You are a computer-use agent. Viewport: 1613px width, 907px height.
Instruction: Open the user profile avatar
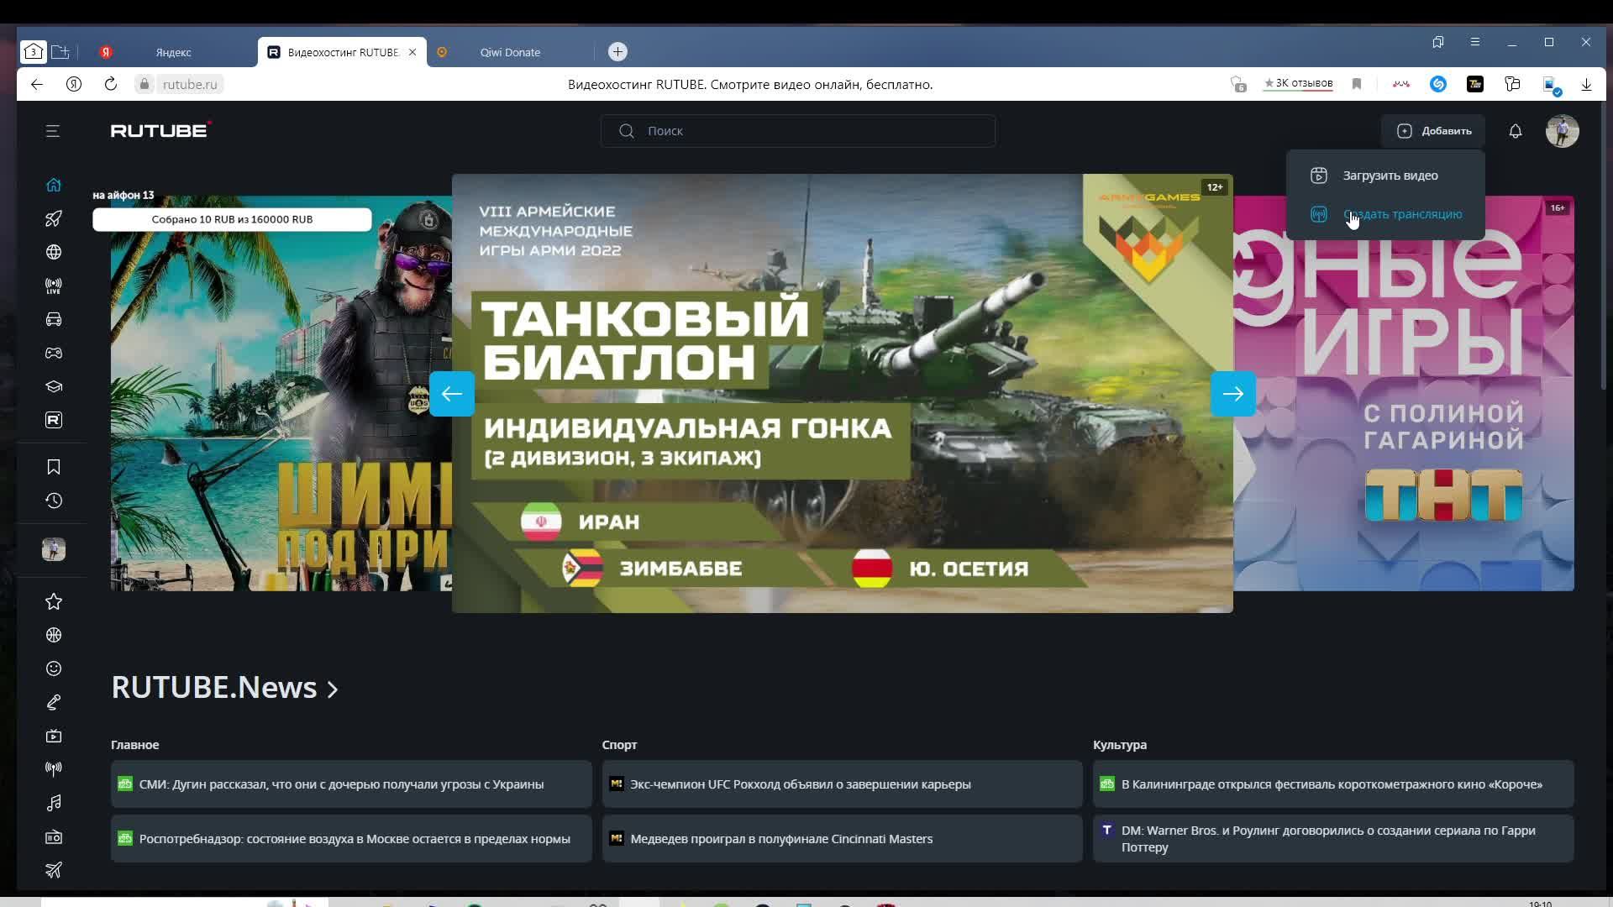click(1562, 131)
